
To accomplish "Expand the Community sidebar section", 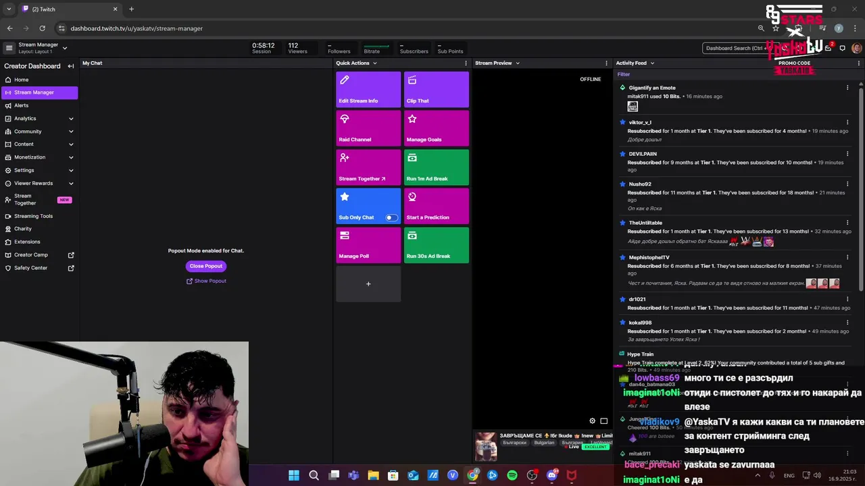I will tap(71, 132).
